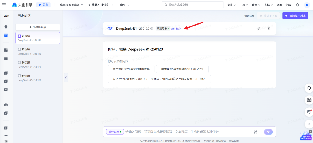Open the 华北2（北京）region selector
Screen dimensions: 313x143
[101, 5]
